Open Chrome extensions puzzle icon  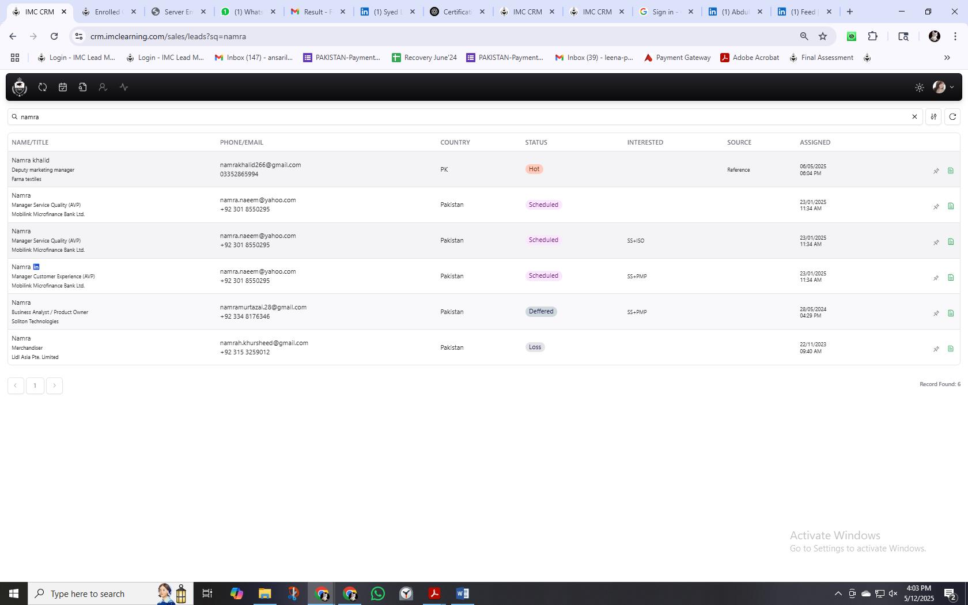click(872, 36)
